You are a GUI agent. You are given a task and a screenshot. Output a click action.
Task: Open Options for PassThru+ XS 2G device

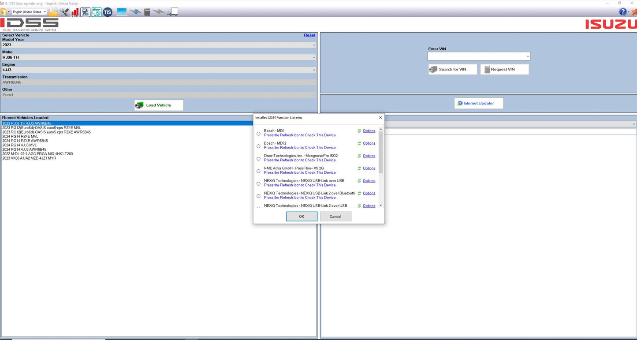[x=369, y=168]
